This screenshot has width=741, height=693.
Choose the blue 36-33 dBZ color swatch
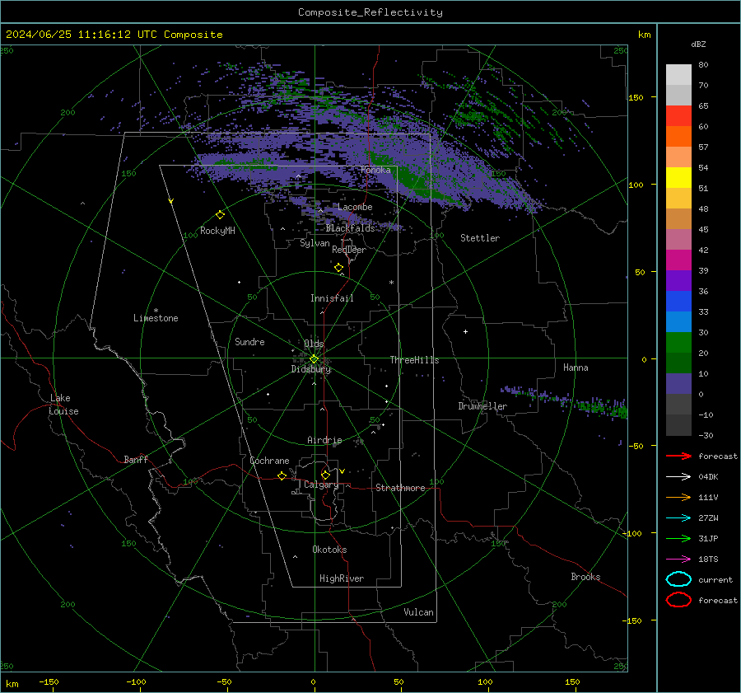click(678, 302)
